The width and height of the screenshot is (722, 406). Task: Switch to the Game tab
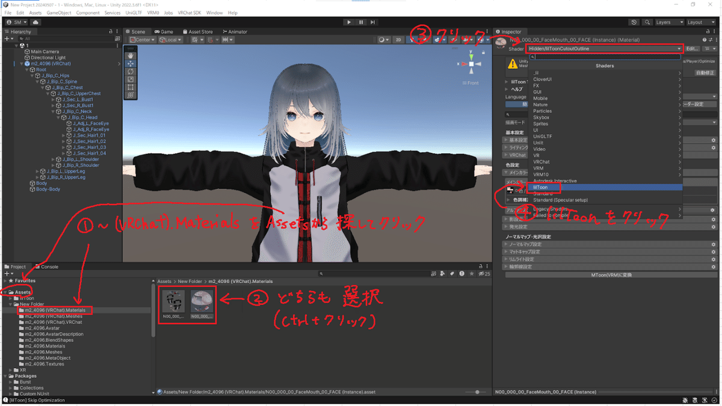(164, 32)
